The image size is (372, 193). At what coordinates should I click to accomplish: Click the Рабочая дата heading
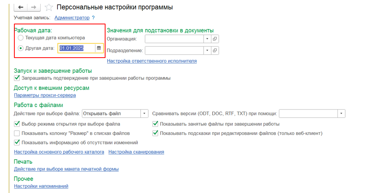pos(33,30)
